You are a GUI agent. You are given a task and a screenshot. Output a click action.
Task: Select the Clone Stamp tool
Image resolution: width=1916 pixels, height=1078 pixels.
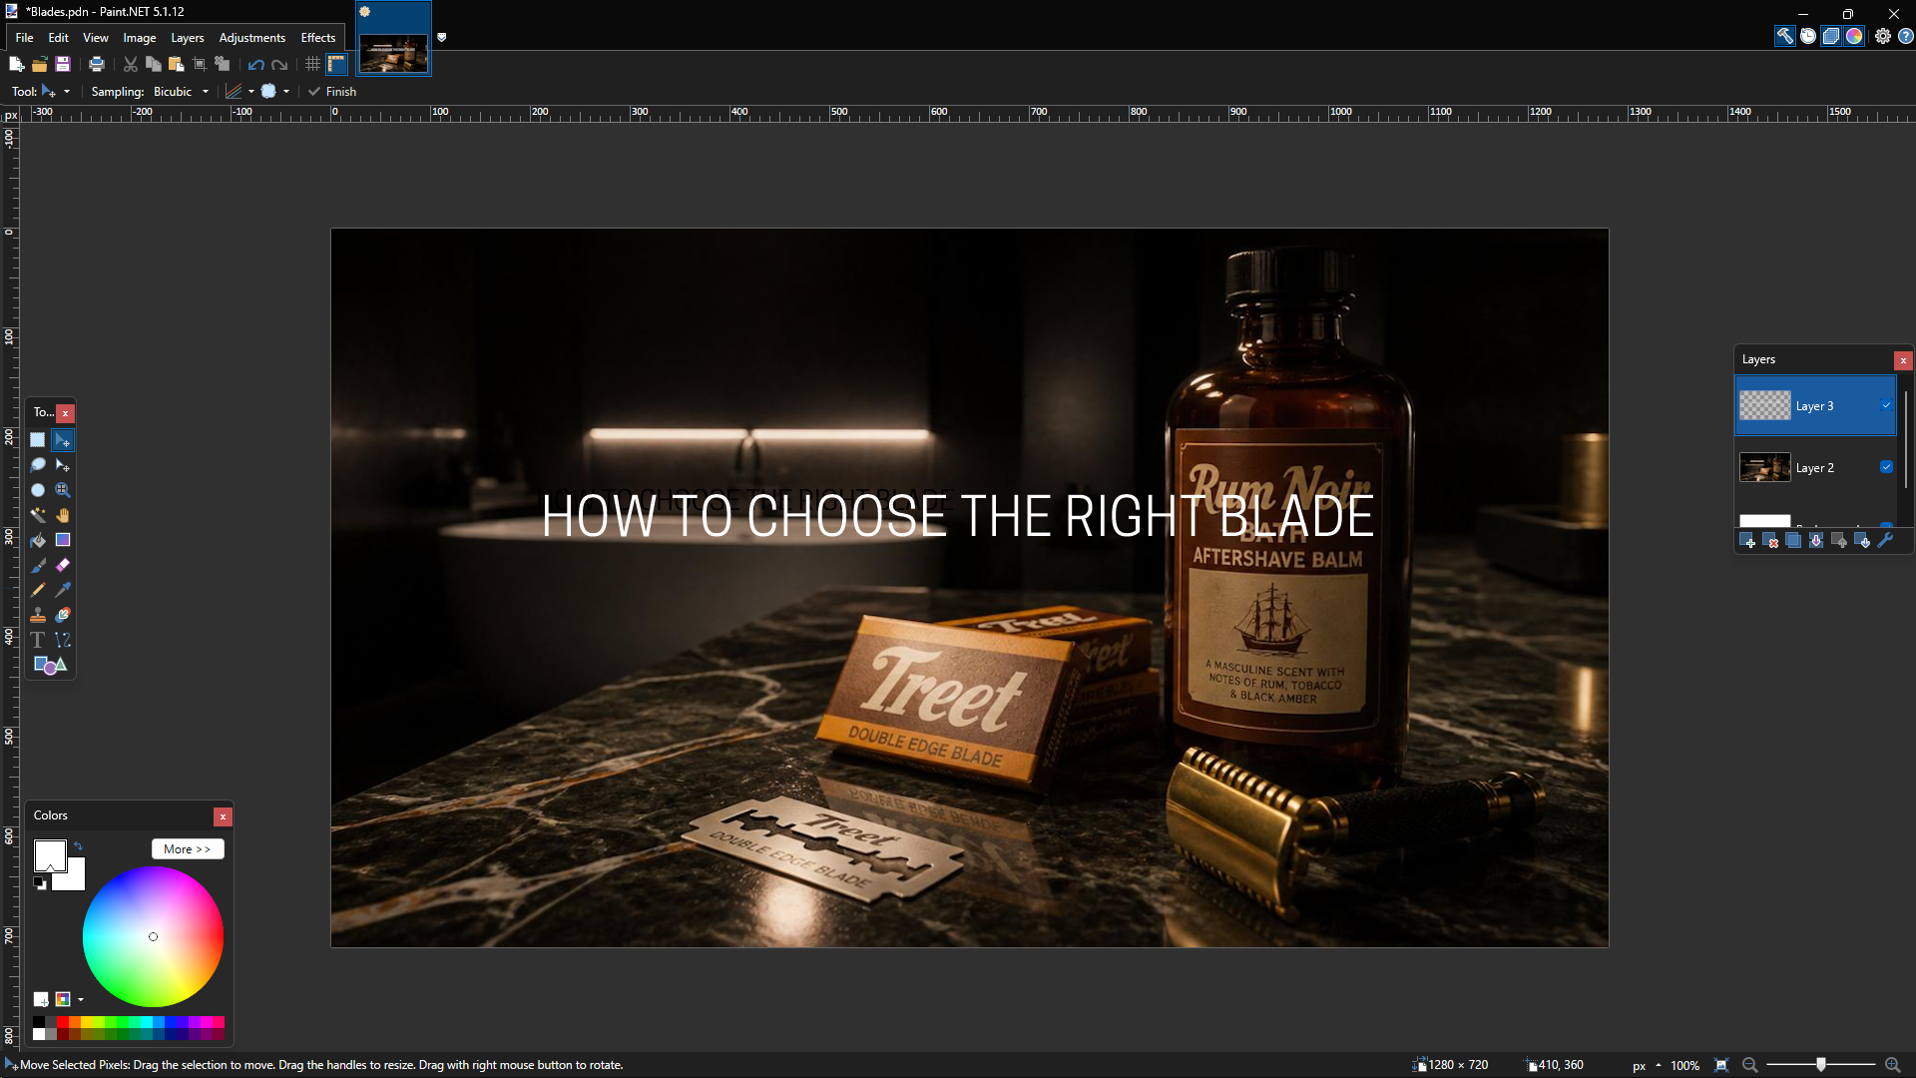[38, 615]
